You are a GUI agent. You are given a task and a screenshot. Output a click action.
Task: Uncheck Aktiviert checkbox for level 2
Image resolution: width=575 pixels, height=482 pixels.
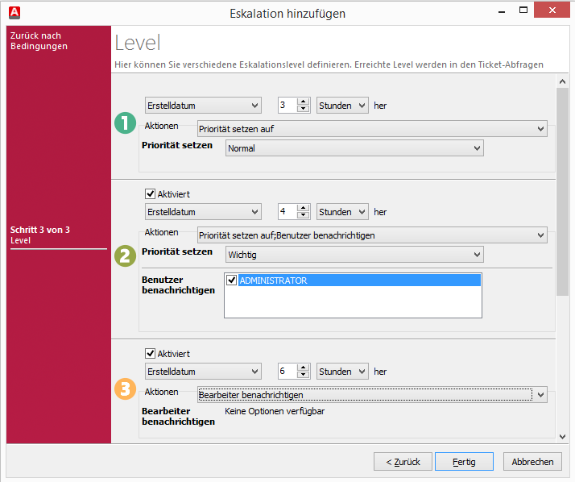[150, 194]
